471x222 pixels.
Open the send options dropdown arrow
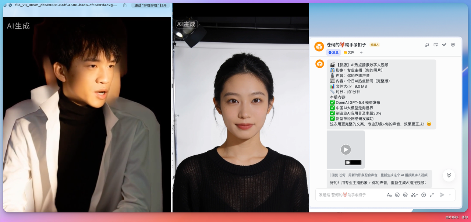click(450, 195)
